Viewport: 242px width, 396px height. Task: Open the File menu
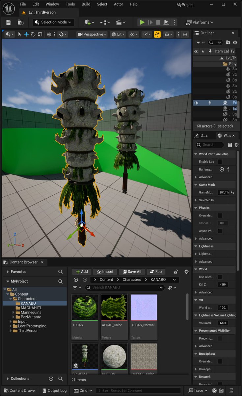tap(23, 4)
